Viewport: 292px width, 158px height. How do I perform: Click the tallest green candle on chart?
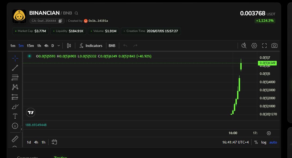[x=239, y=84]
